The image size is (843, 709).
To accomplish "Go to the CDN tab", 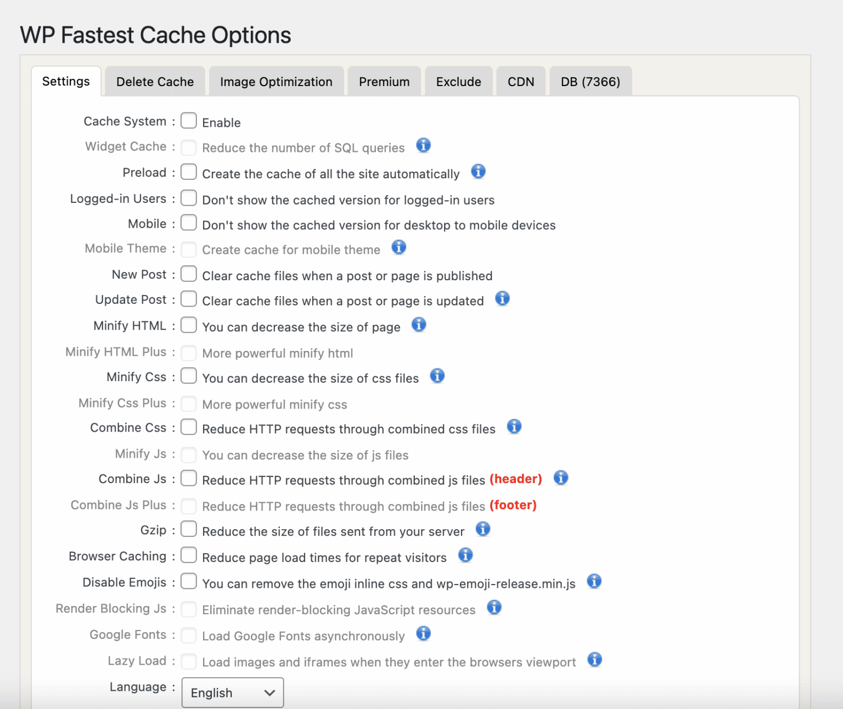I will [x=520, y=81].
